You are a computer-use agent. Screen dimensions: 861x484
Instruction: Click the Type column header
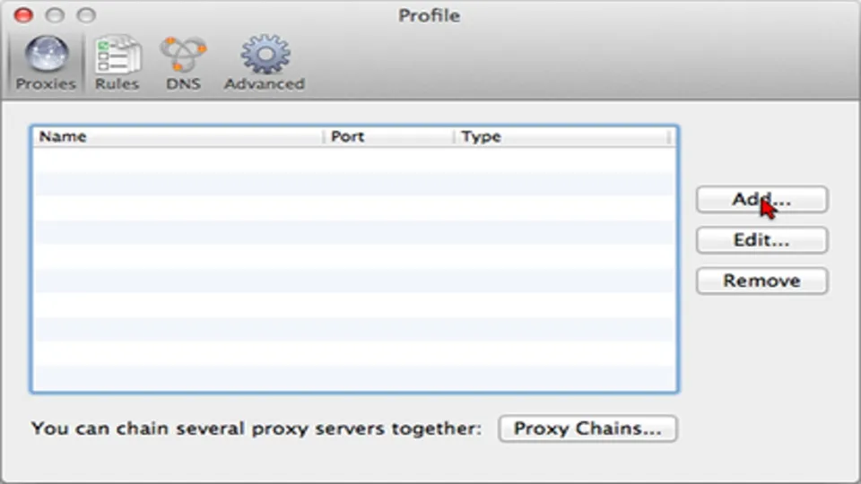point(561,137)
